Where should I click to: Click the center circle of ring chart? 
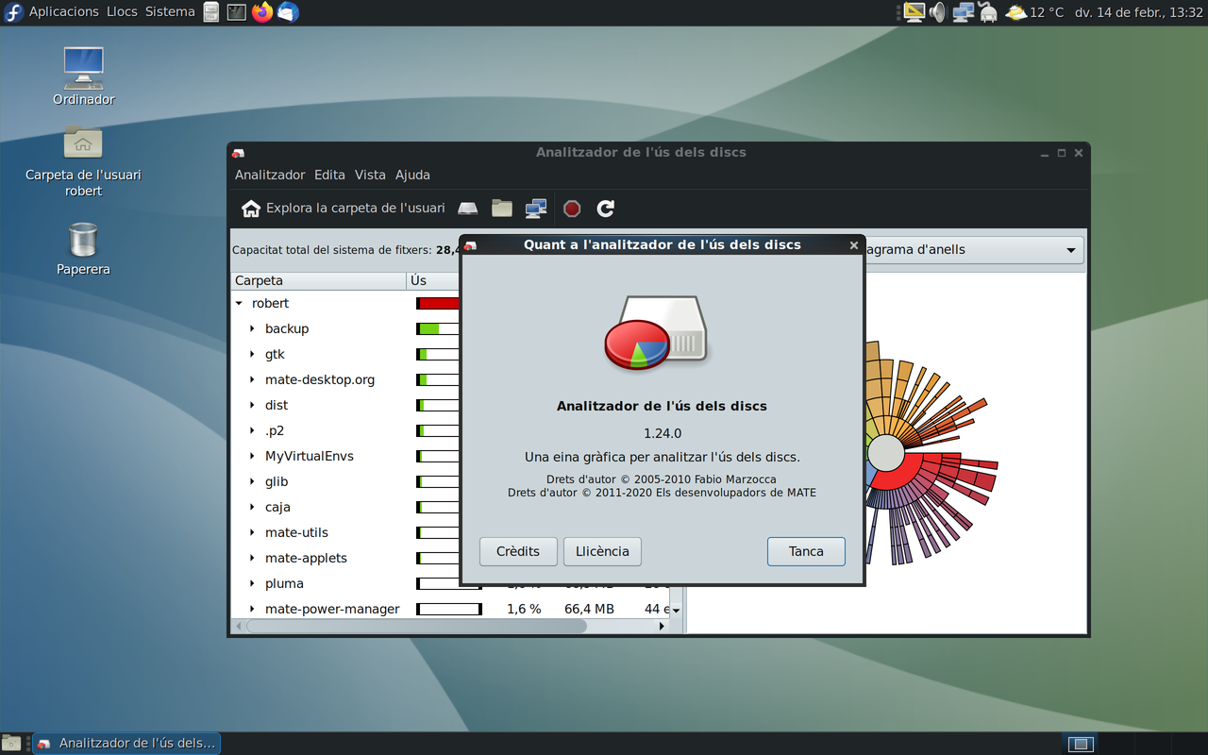point(885,453)
